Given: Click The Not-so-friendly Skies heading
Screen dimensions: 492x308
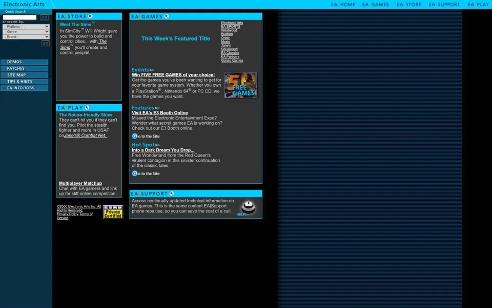Looking at the screenshot, I should tap(86, 114).
